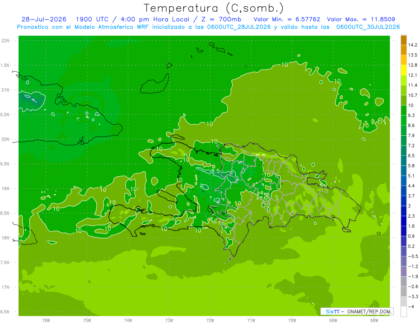Click the "7.2" legend value

coord(411,145)
